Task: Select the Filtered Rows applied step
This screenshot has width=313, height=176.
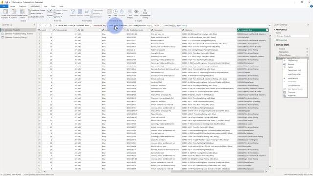Action: coord(285,55)
